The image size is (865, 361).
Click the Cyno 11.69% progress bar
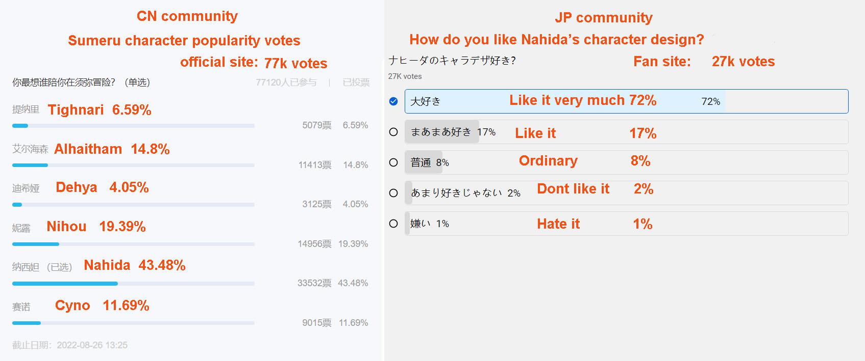tap(133, 323)
